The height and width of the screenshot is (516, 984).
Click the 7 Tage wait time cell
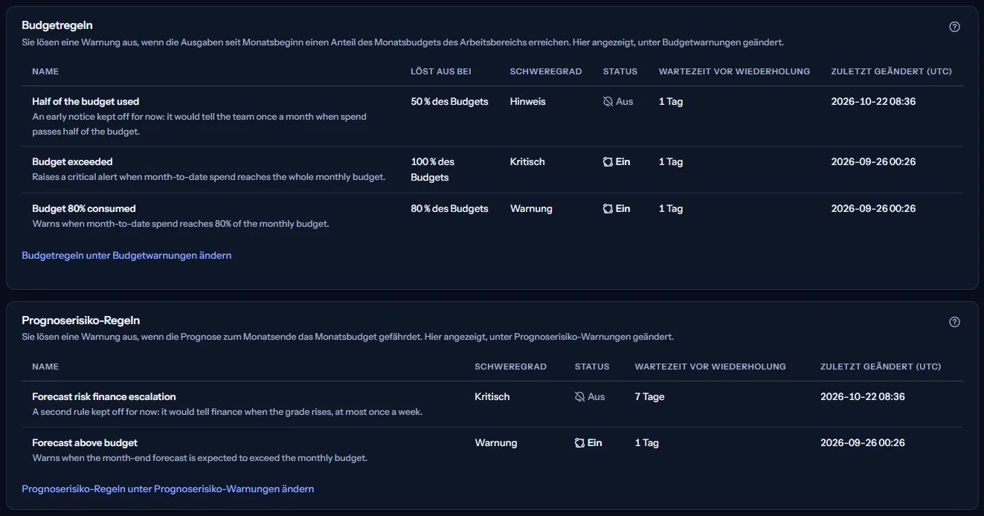[649, 397]
